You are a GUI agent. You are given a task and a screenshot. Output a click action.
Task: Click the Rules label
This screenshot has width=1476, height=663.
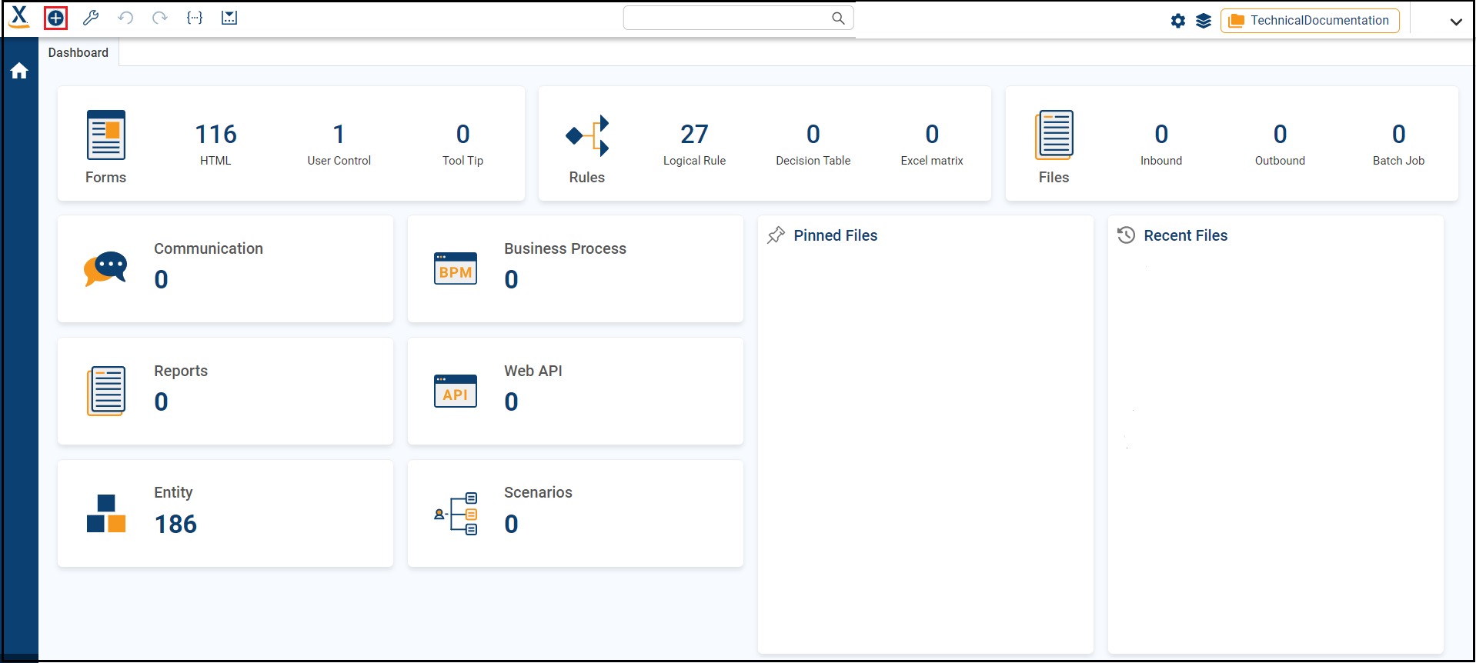(x=587, y=178)
